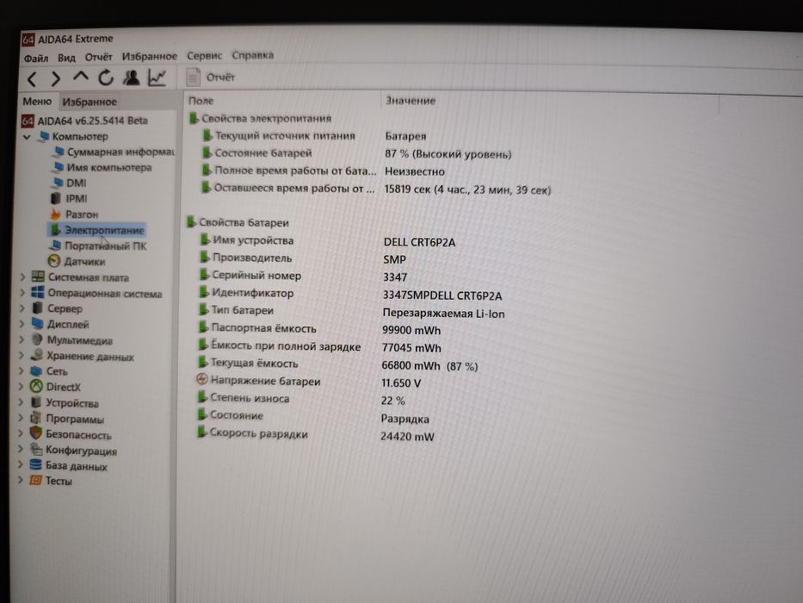The height and width of the screenshot is (603, 803).
Task: Click the Хранение данных storage icon
Action: click(x=36, y=355)
